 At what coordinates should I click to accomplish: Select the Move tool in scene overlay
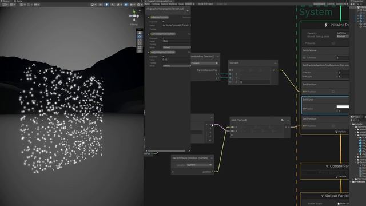[140, 37]
